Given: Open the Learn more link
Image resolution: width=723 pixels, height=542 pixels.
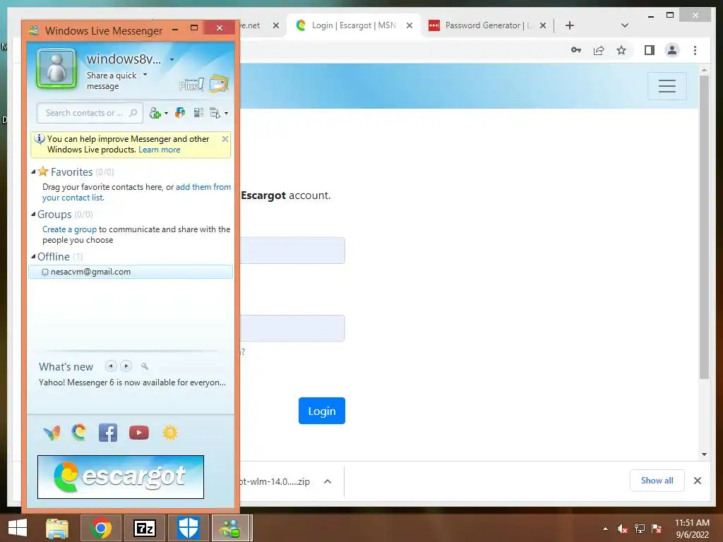Looking at the screenshot, I should 159,150.
